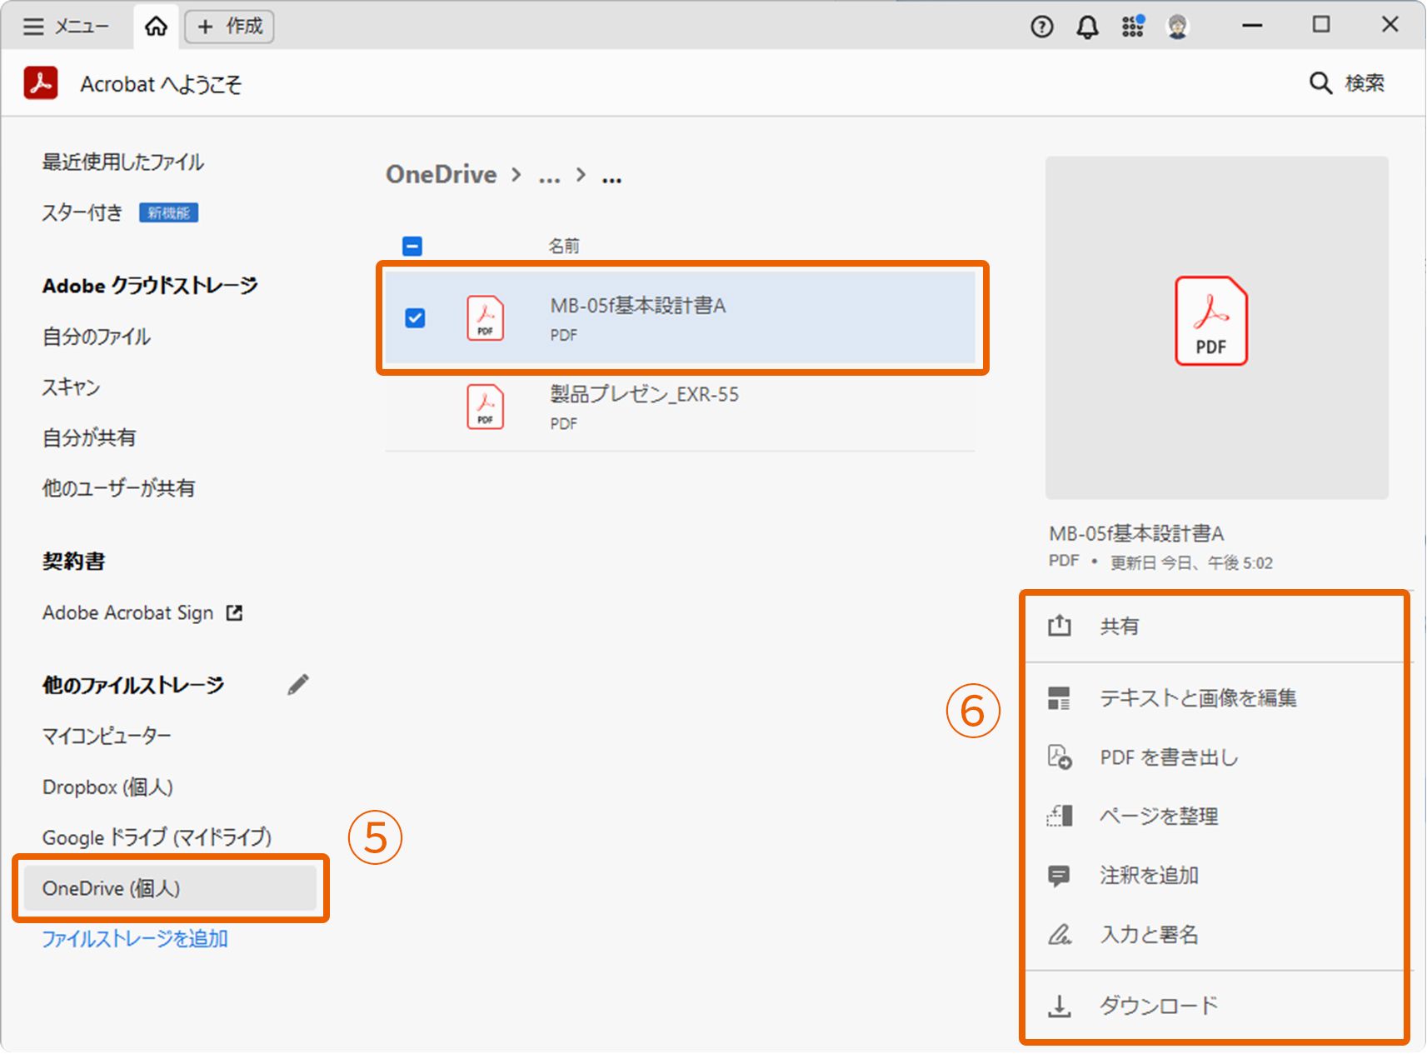The width and height of the screenshot is (1427, 1054).
Task: Select Google ドライブ (マイドライブ)
Action: coord(157,837)
